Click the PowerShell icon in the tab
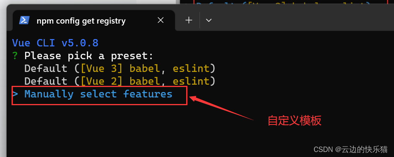Screen dimensions: 394x157 [x=24, y=20]
